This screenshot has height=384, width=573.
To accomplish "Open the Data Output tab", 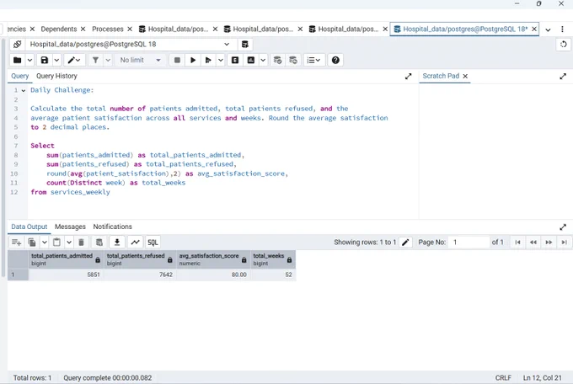I will pos(29,227).
